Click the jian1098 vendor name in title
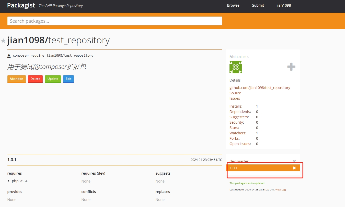The width and height of the screenshot is (345, 207). click(x=26, y=40)
